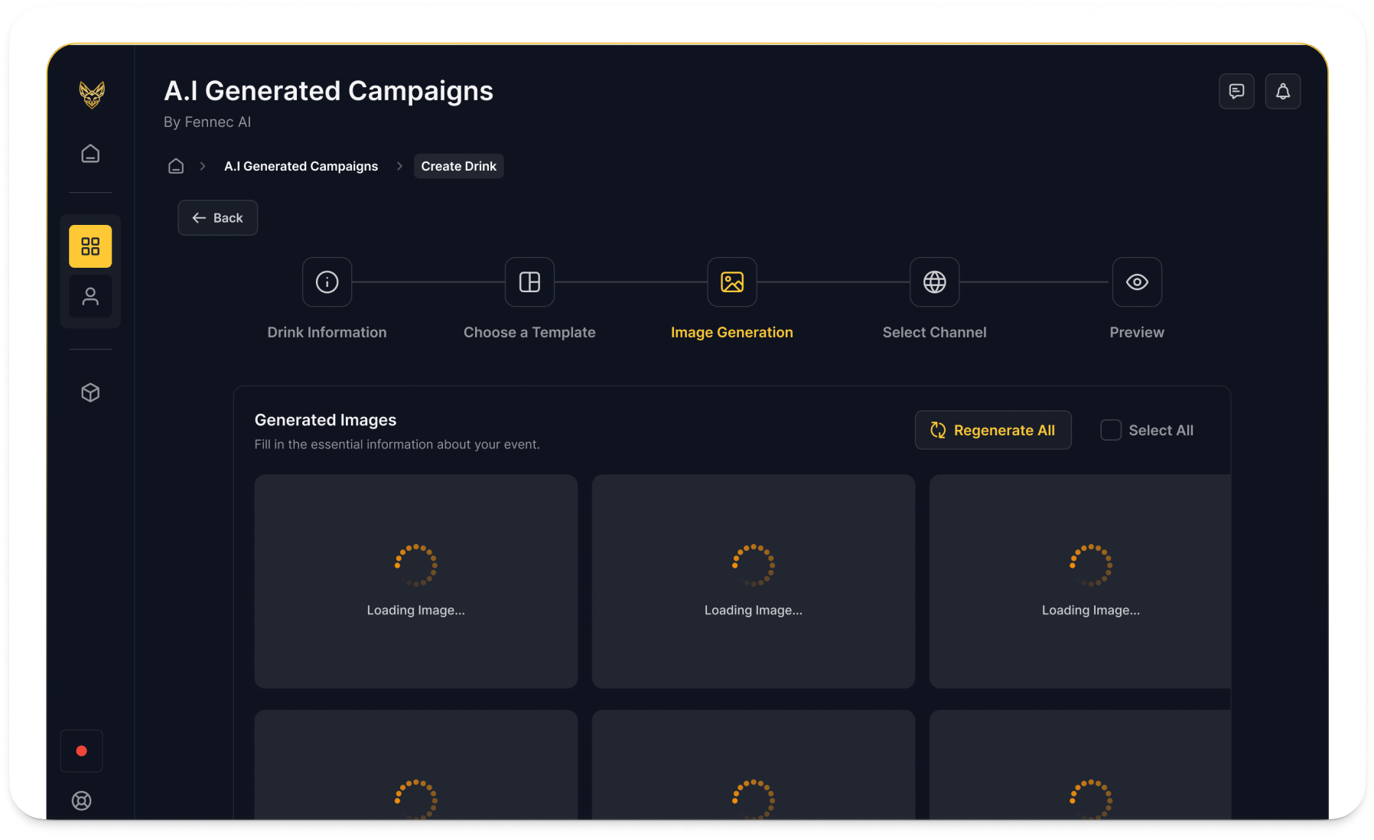Screen dimensions: 1374x840
Task: Open the home icon in the sidebar
Action: [90, 154]
